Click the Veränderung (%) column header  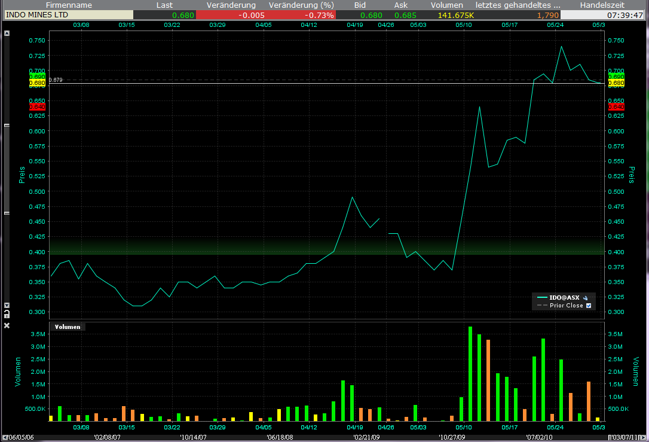coord(301,5)
